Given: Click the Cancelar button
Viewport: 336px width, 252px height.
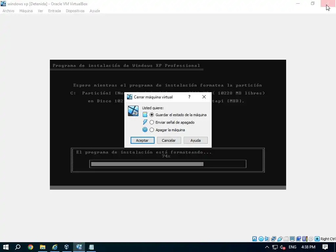Looking at the screenshot, I should pos(169,140).
